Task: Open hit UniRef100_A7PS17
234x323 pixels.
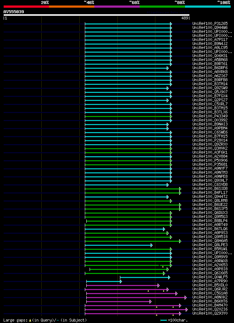Action: pyautogui.click(x=210, y=40)
